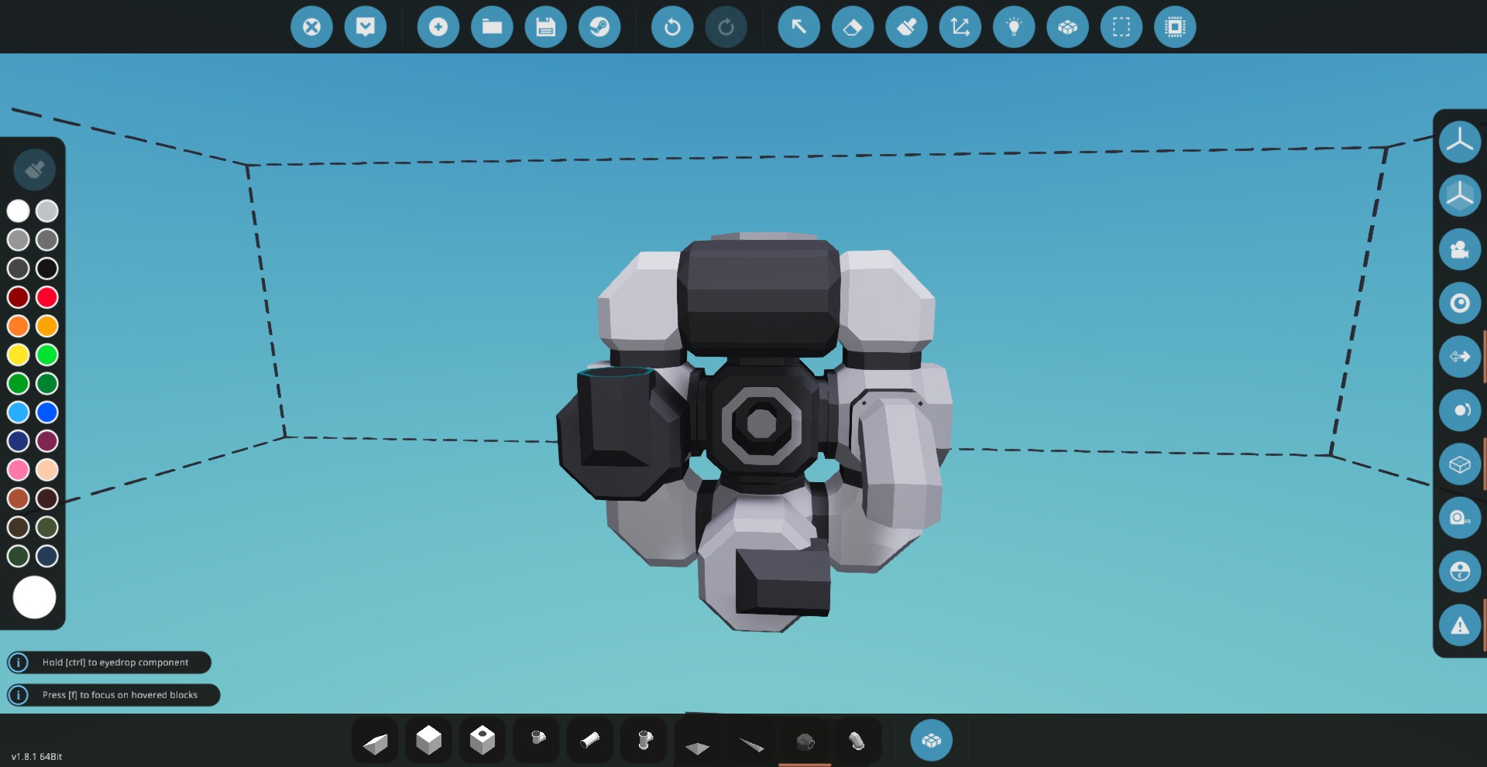Pick the white color swatch
Image resolution: width=1487 pixels, height=767 pixels.
pyautogui.click(x=19, y=211)
